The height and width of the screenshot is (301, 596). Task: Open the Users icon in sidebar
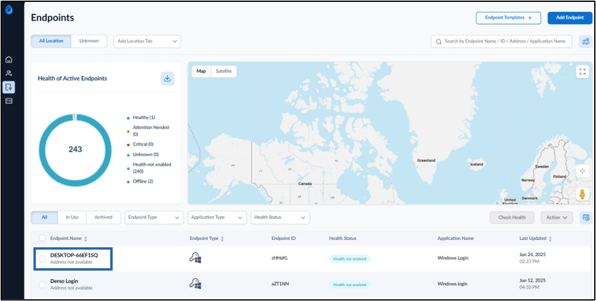tap(9, 73)
